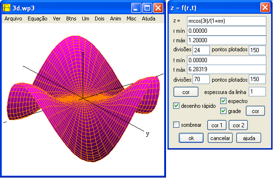
Task: Open the Ajuda menu
Action: click(148, 19)
